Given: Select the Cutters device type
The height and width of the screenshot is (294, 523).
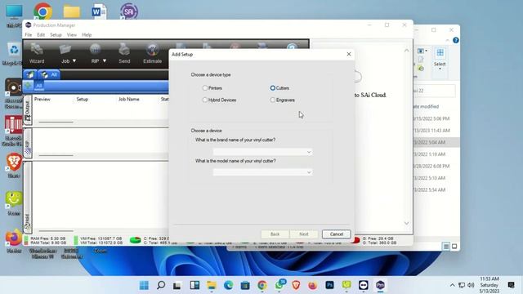Looking at the screenshot, I should point(272,88).
